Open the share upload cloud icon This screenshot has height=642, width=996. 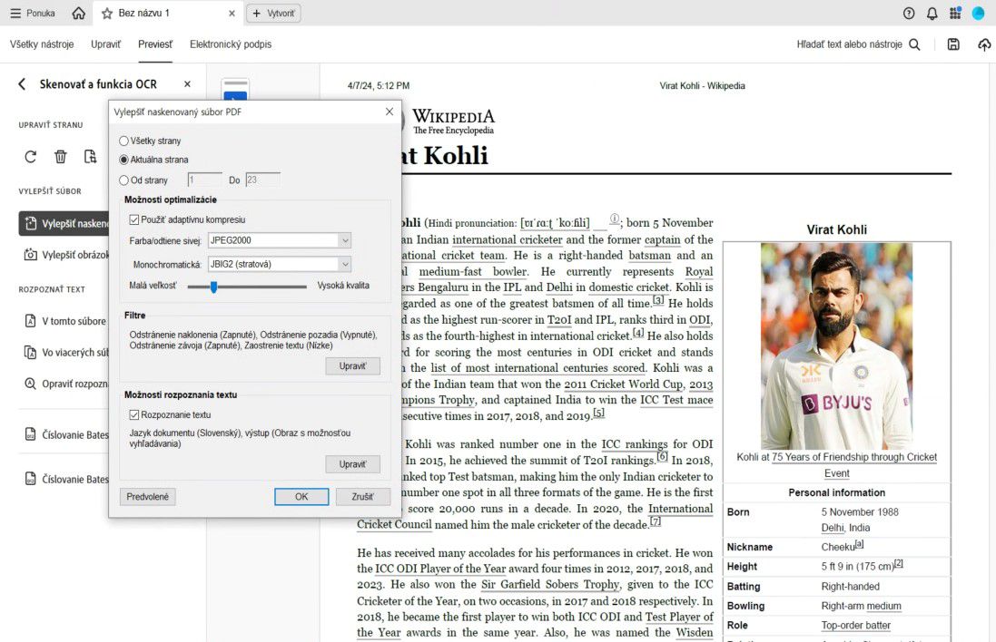(984, 44)
